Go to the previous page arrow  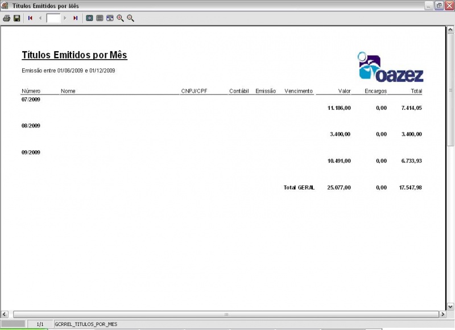click(x=40, y=18)
